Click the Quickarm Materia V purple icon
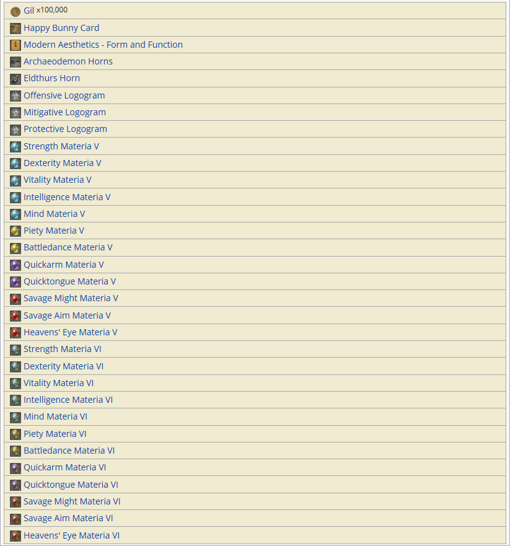The height and width of the screenshot is (546, 510). pyautogui.click(x=15, y=265)
